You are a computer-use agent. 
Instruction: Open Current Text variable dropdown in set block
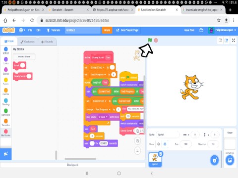98,68
